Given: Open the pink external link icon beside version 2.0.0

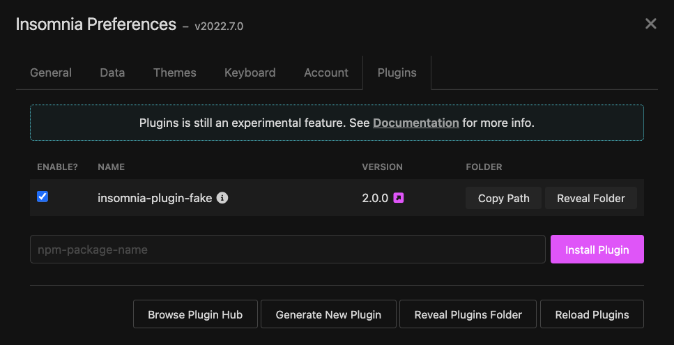Looking at the screenshot, I should 399,198.
